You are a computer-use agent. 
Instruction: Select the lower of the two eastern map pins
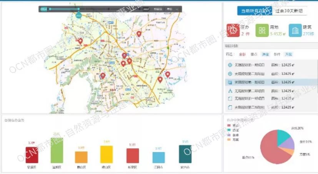pyautogui.click(x=160, y=80)
